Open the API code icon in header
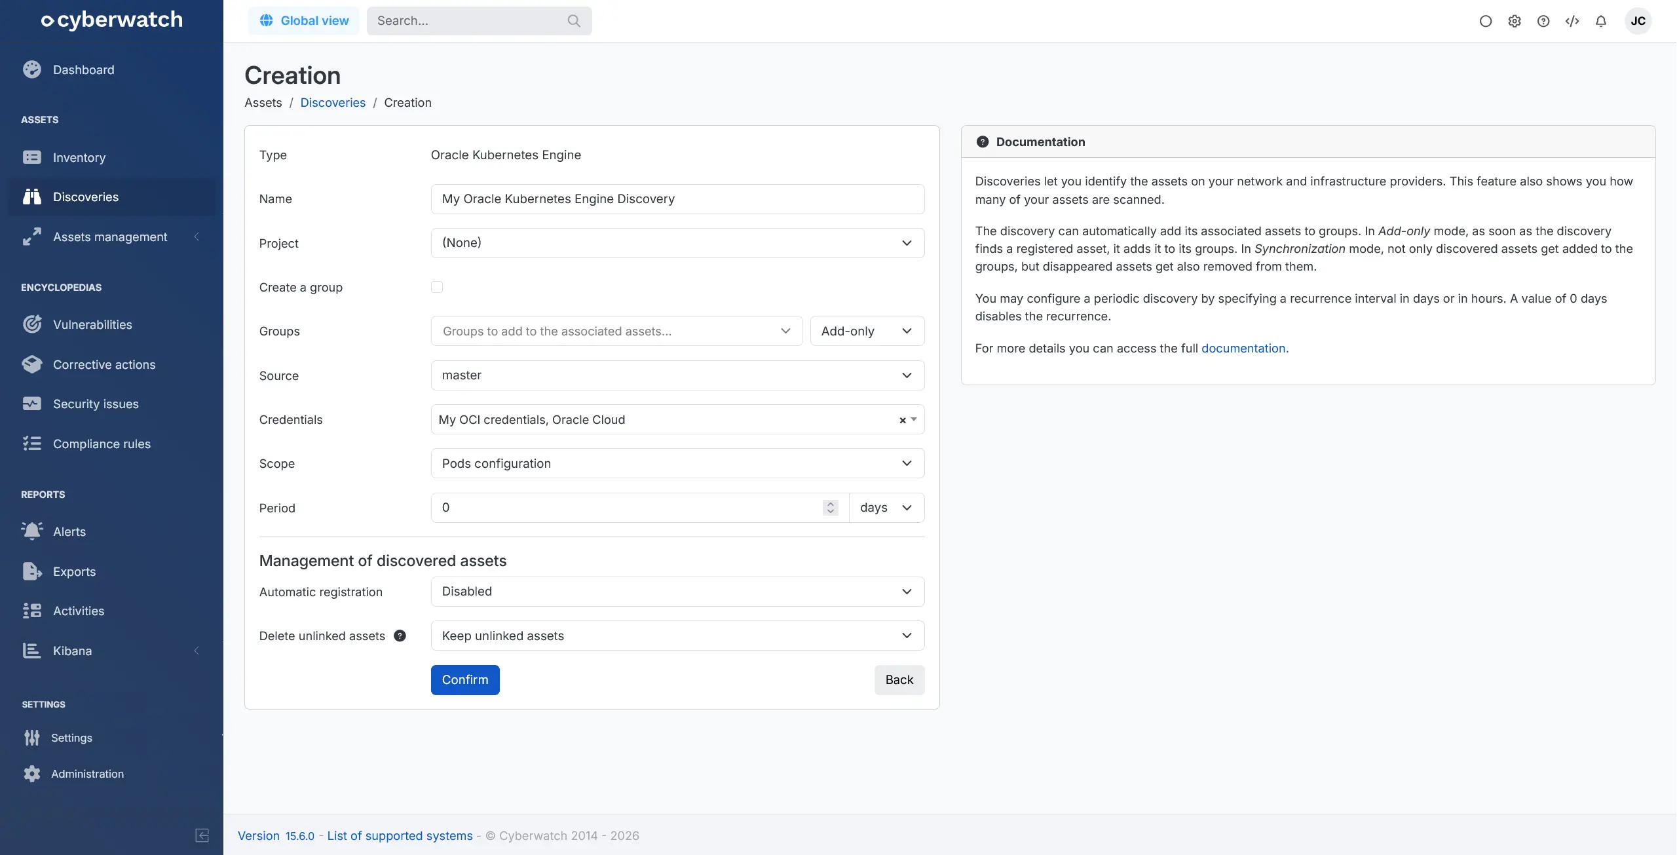Image resolution: width=1677 pixels, height=855 pixels. coord(1572,21)
